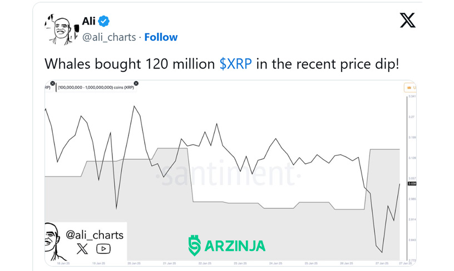Viewport: 454px width, 271px height.
Task: Click the @ali_charts handle in the header
Action: (x=109, y=37)
